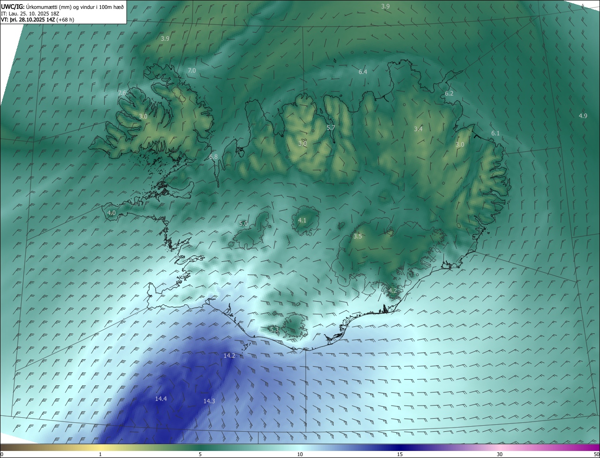This screenshot has width=600, height=458.
Task: Click the 15 tick on the color scale
Action: pos(400,454)
